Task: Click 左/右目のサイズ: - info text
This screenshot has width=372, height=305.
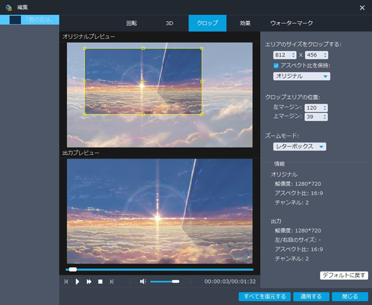Action: 298,240
